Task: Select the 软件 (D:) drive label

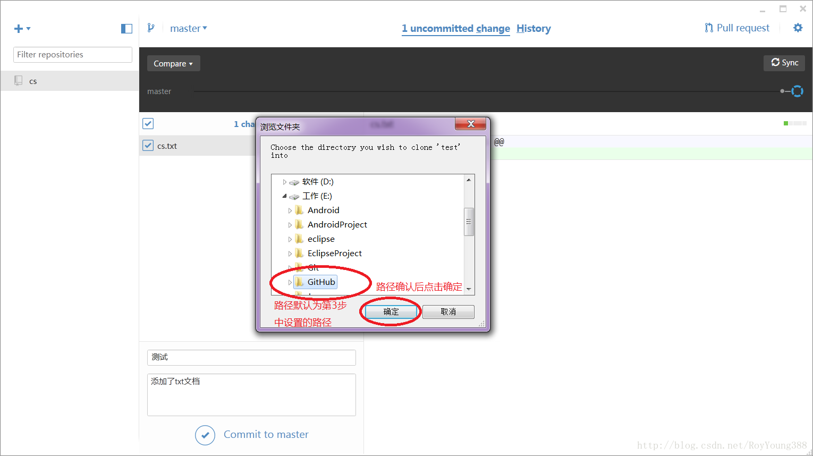Action: pos(318,182)
